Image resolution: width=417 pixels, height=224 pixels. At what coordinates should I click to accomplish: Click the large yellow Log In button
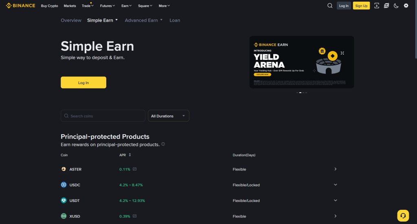pyautogui.click(x=83, y=82)
